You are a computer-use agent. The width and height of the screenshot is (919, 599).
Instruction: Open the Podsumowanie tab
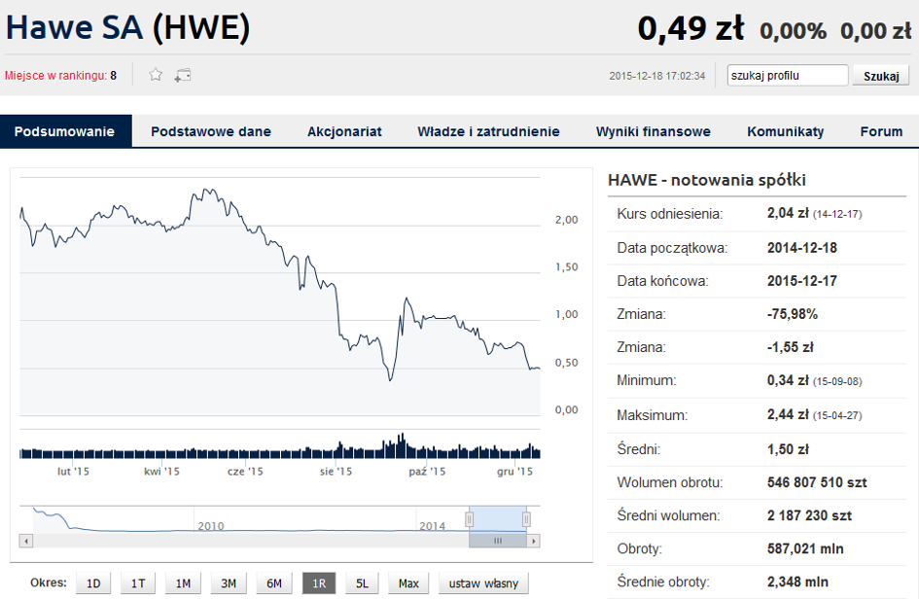click(x=64, y=131)
